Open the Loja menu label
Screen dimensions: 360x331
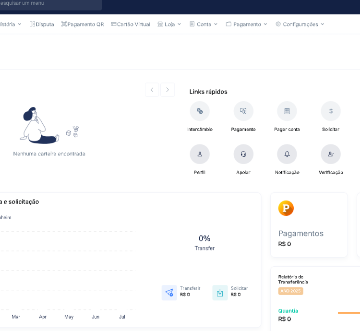169,24
